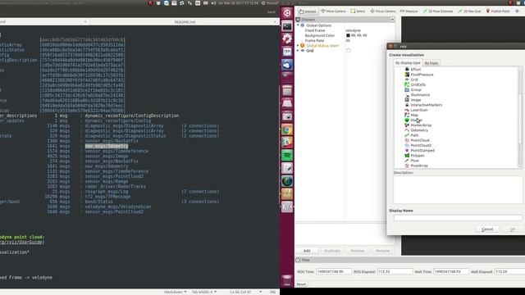Open the Markdown language dropdown in editor
Viewport: 525px width, 295px height.
point(175,292)
